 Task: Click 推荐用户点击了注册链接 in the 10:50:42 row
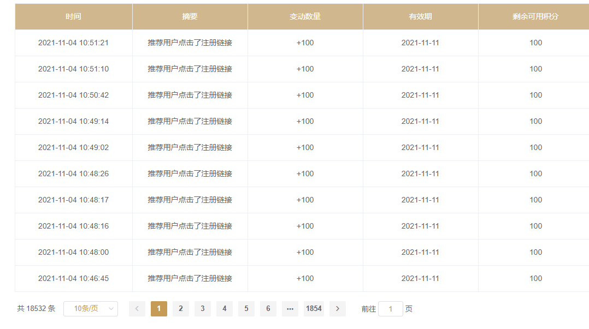click(x=190, y=95)
